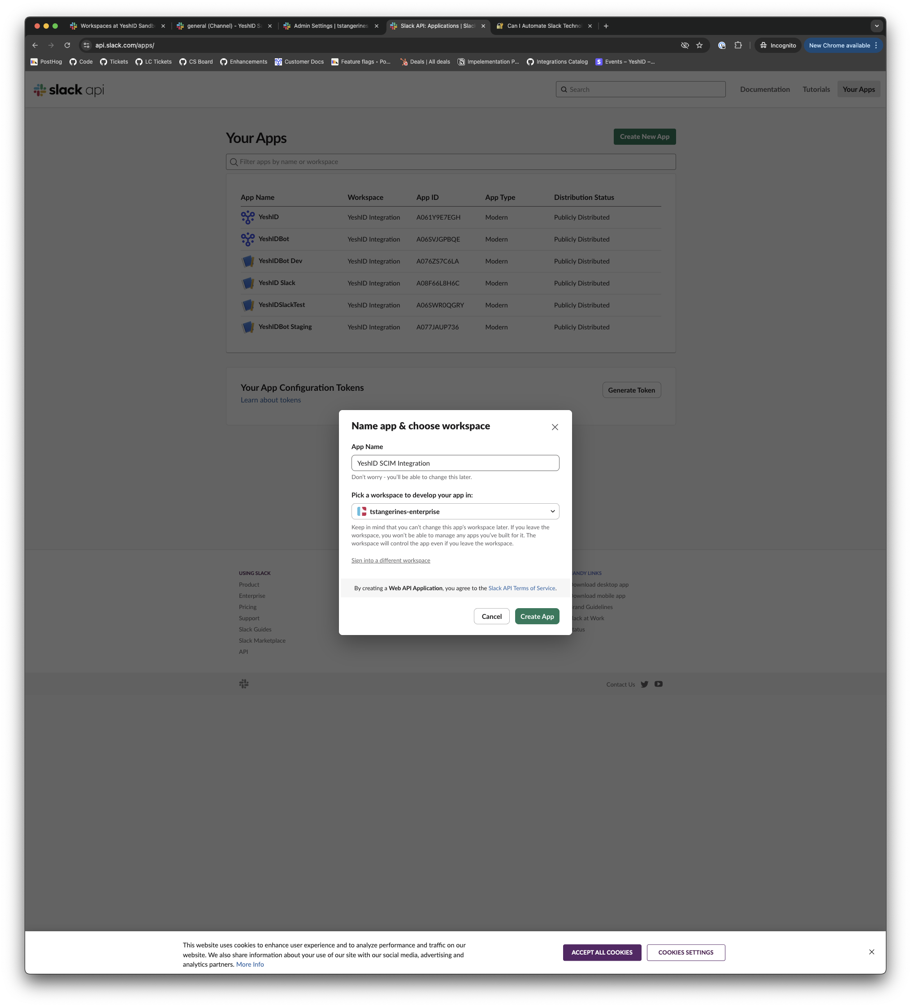Image resolution: width=911 pixels, height=1007 pixels.
Task: Click the Generate Token button
Action: click(x=631, y=390)
